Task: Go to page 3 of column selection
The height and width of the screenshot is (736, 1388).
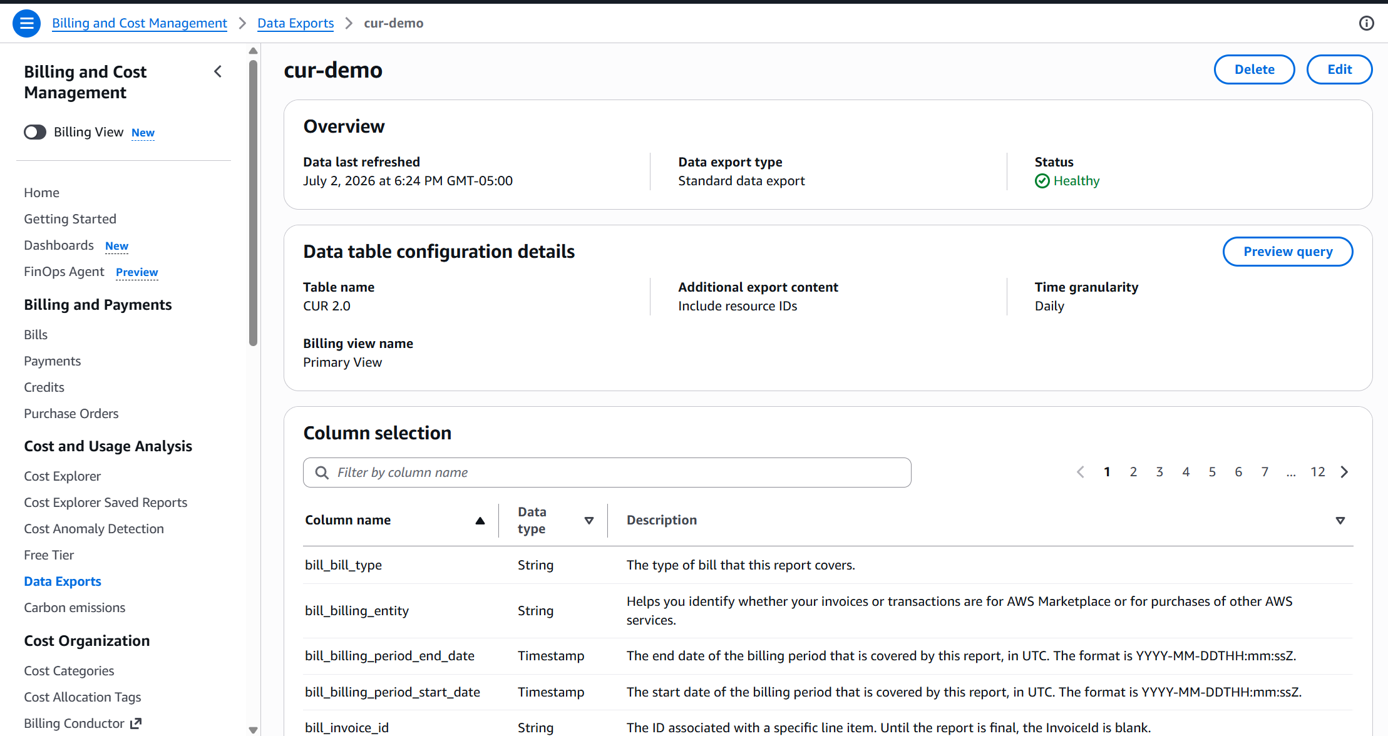Action: 1159,472
